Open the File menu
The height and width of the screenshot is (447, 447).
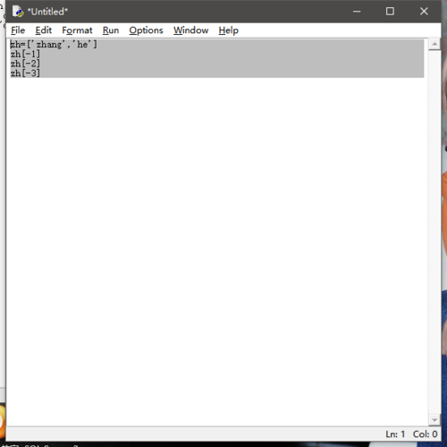coord(18,30)
